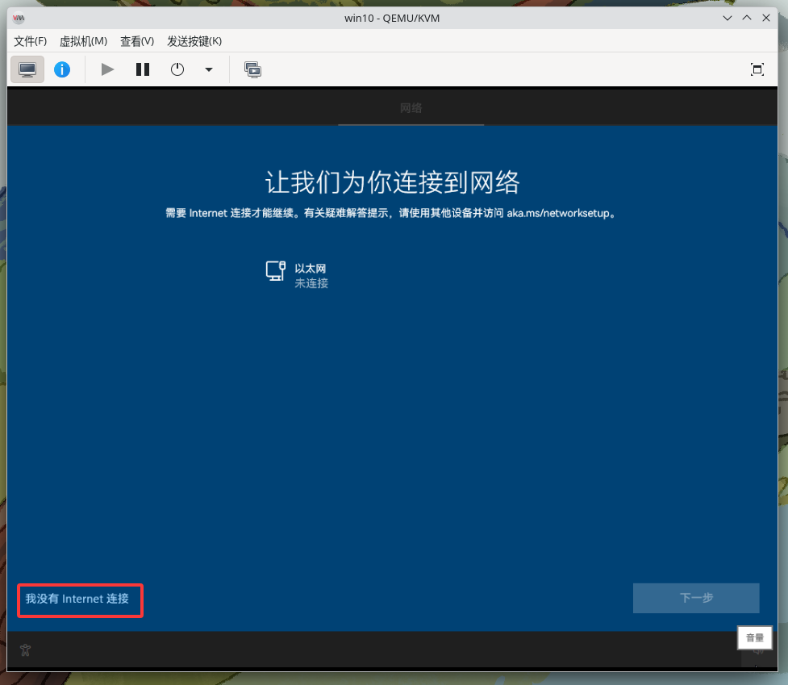The height and width of the screenshot is (685, 788).
Task: Show virtual hardware details info icon
Action: coord(62,69)
